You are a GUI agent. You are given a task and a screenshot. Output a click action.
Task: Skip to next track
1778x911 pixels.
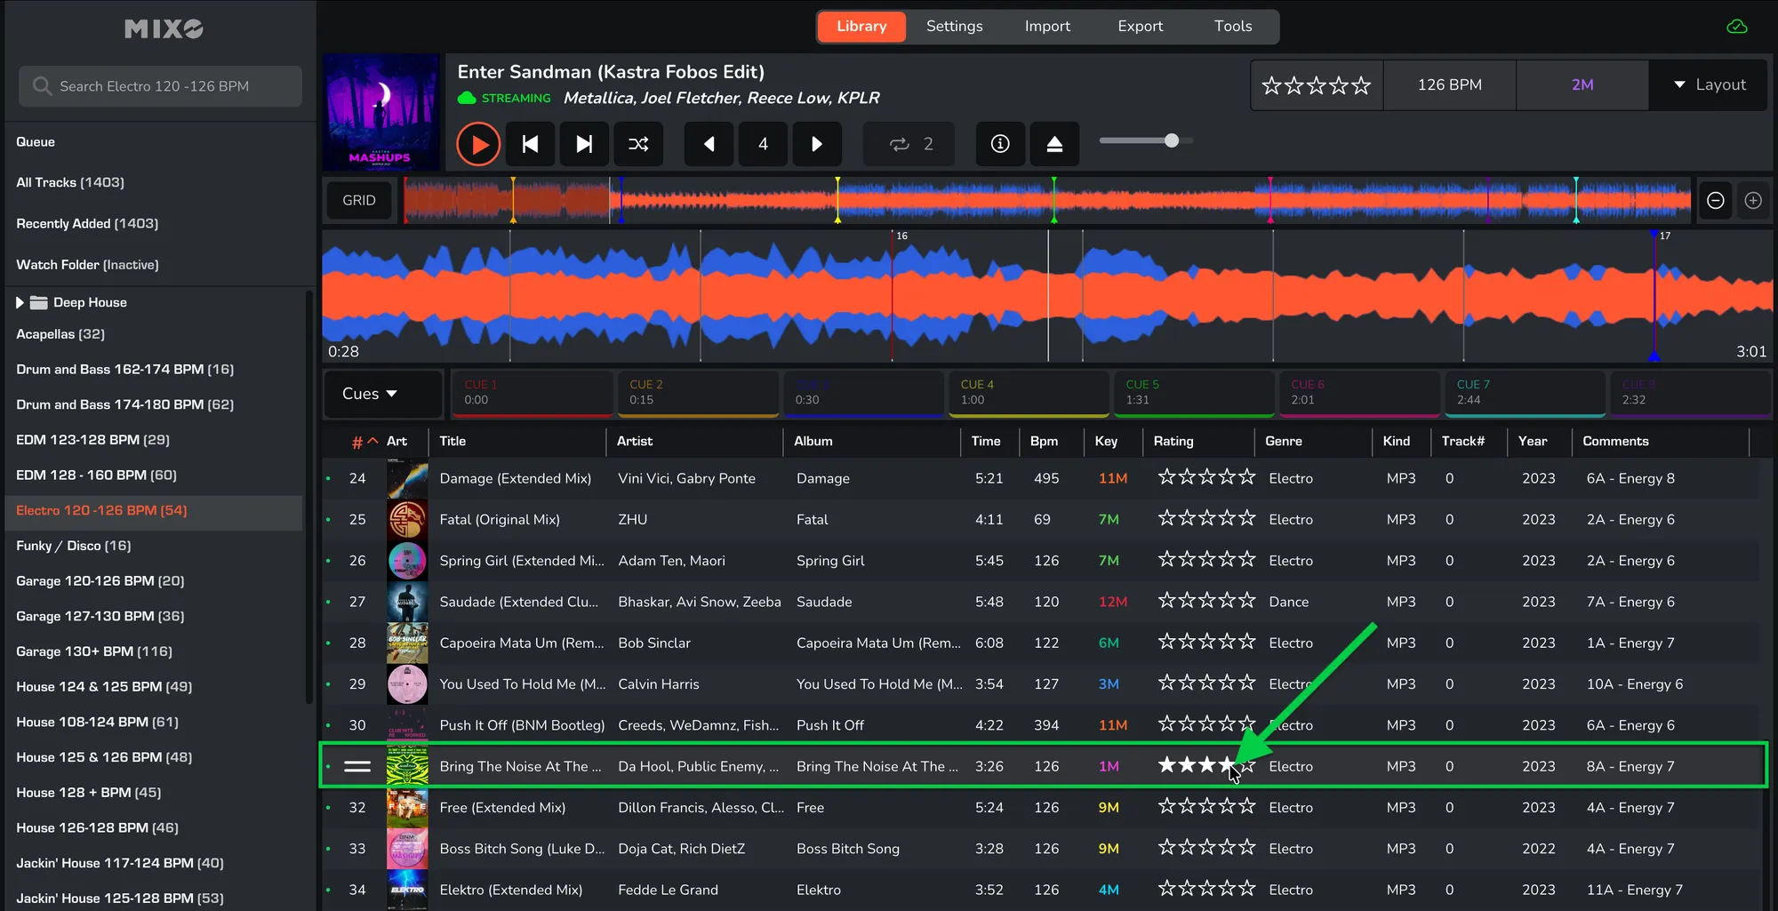pos(584,144)
